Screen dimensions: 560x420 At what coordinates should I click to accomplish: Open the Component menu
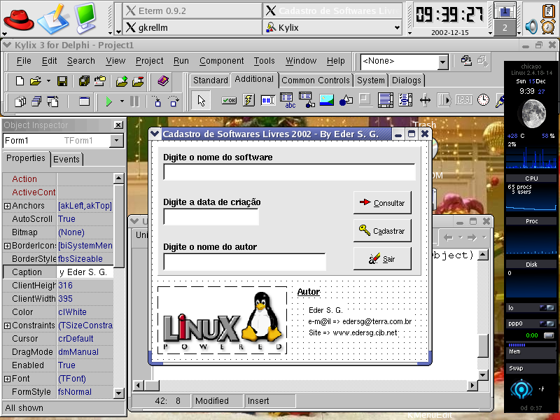click(x=221, y=61)
